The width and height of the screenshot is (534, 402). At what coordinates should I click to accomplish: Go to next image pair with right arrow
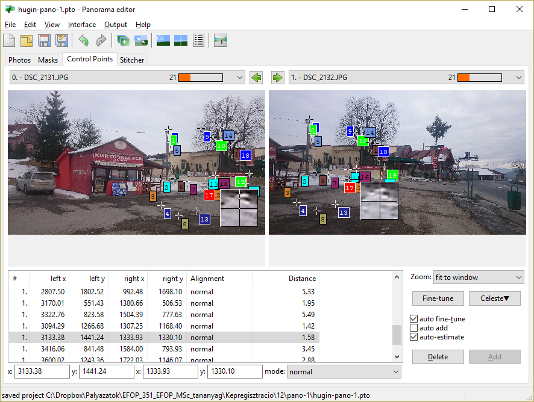(277, 78)
